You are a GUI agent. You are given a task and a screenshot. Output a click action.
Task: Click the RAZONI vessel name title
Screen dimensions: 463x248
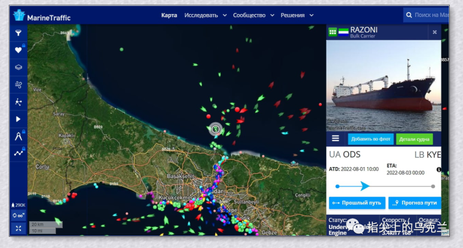click(x=364, y=30)
